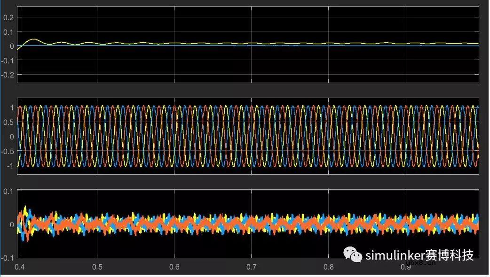This screenshot has height=277, width=490.
Task: Select the yellow overshoot peak in top plot
Action: [x=33, y=39]
